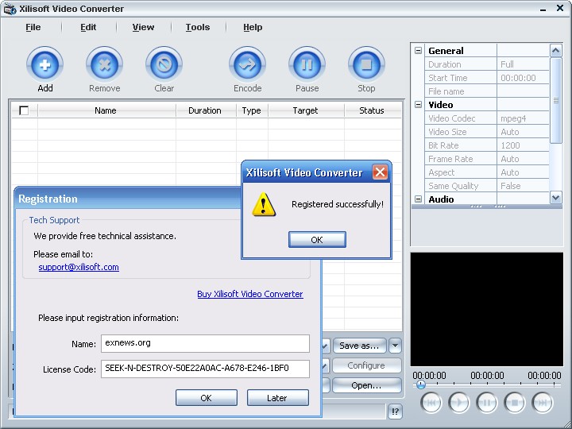Viewport: 572px width, 429px height.
Task: Click the Type column header
Action: point(252,110)
